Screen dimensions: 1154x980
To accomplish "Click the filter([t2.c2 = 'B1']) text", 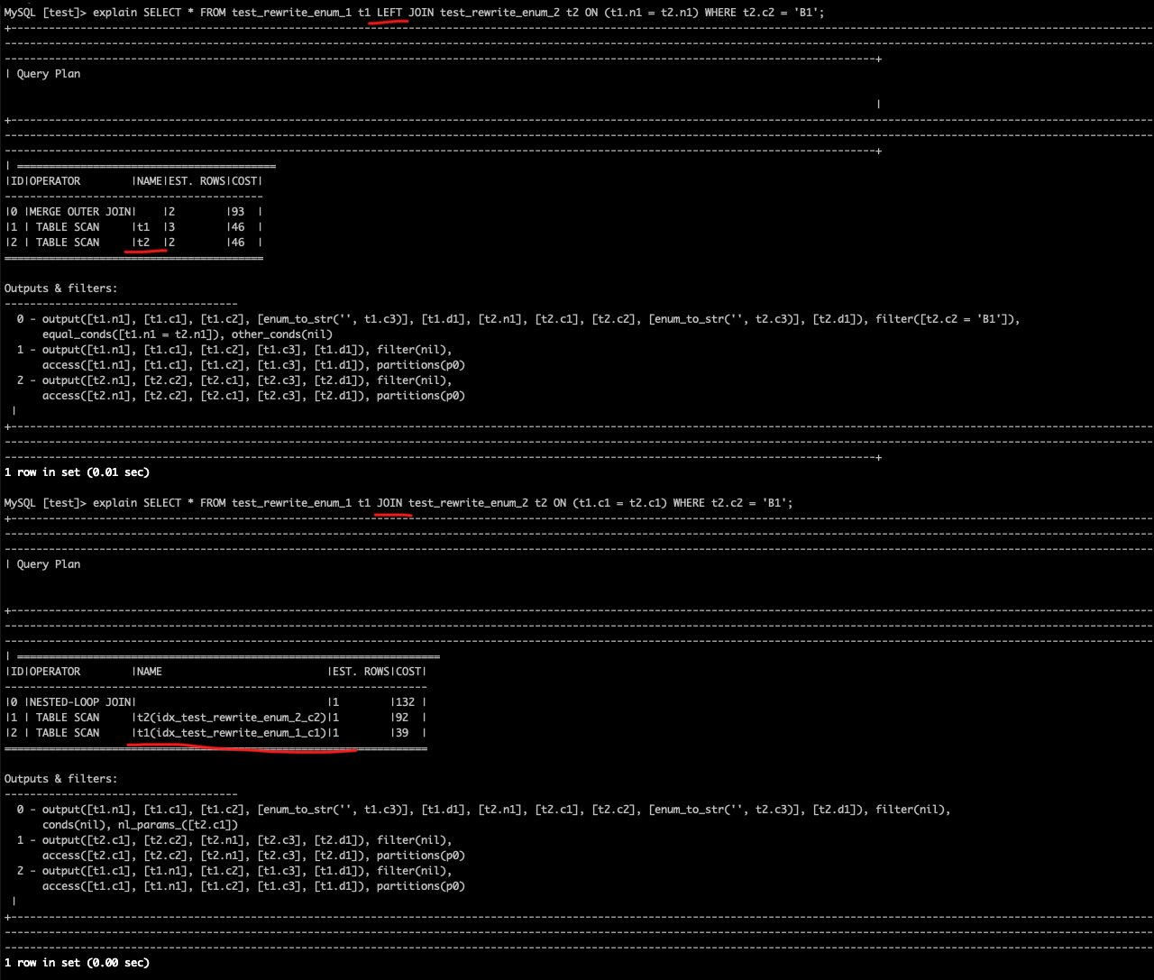I will point(947,319).
